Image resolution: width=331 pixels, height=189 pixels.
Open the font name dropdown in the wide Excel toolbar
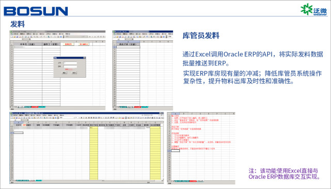[67, 117]
